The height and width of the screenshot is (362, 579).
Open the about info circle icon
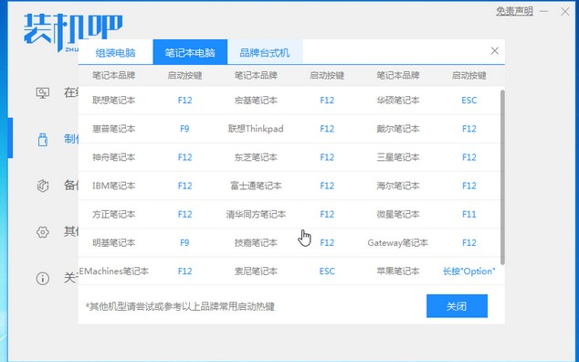(x=42, y=278)
